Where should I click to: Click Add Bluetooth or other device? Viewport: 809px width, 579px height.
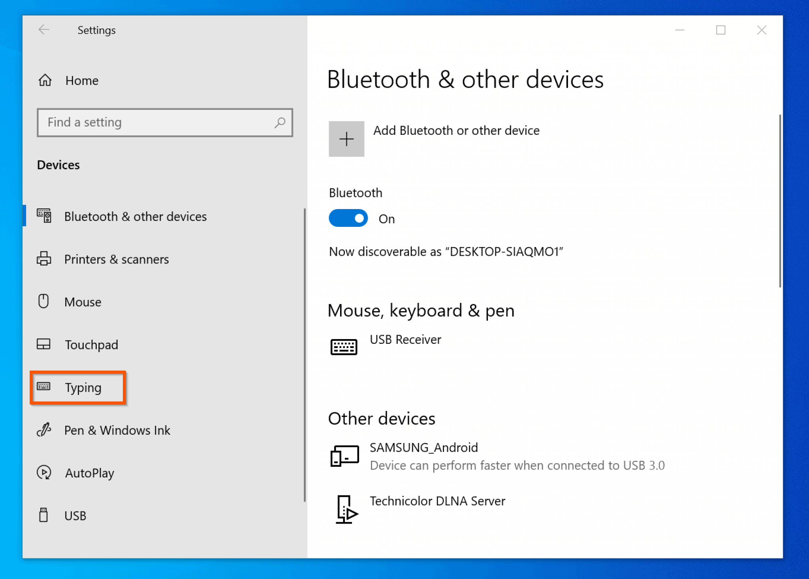pyautogui.click(x=456, y=130)
